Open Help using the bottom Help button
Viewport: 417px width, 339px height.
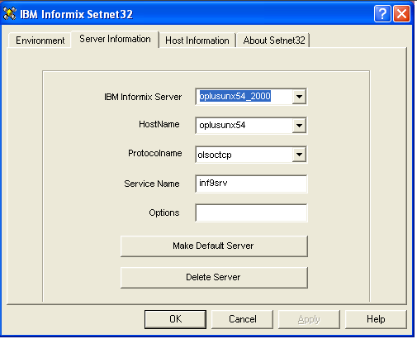tap(376, 319)
